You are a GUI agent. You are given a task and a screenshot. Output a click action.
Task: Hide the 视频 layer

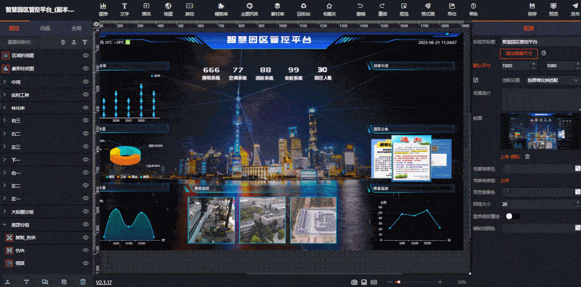(86, 263)
